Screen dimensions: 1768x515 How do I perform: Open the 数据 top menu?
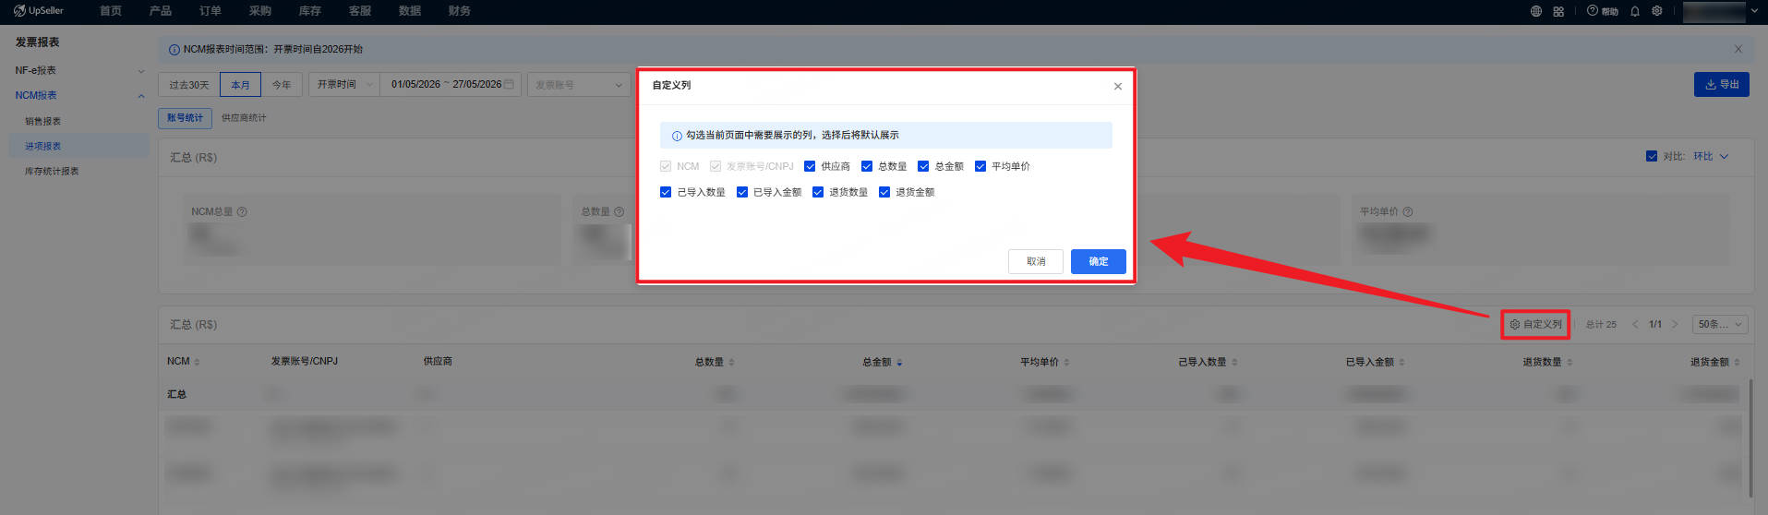point(410,11)
